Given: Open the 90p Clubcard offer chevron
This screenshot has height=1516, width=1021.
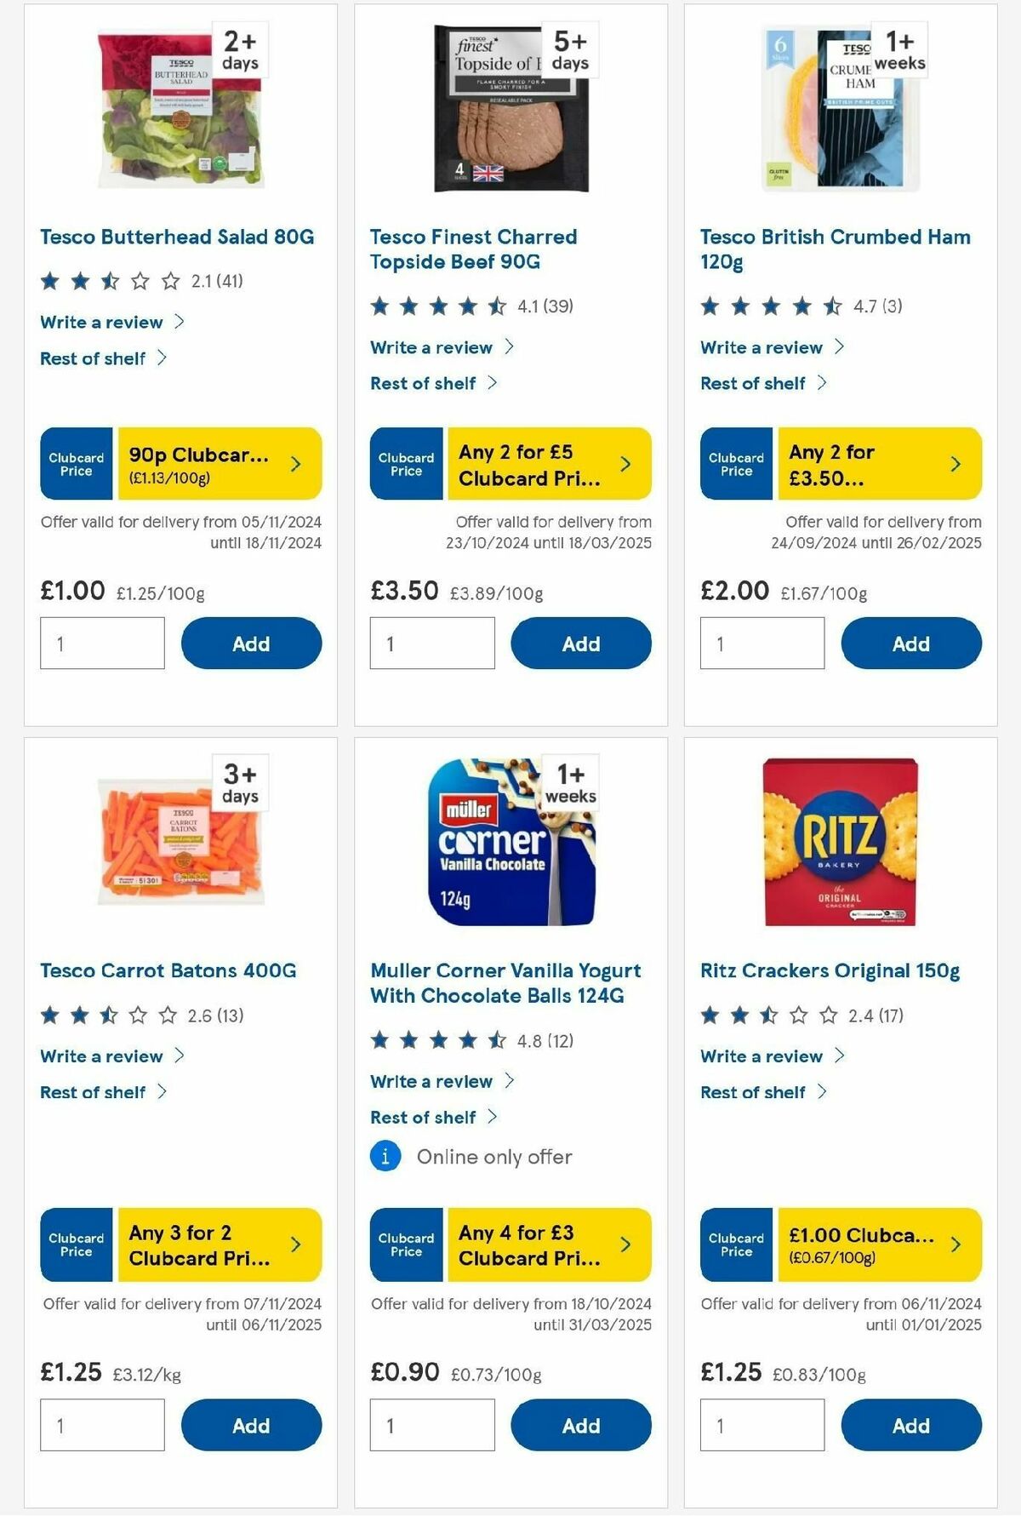Looking at the screenshot, I should pos(295,463).
